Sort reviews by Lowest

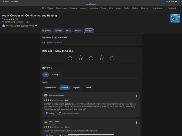88,88
